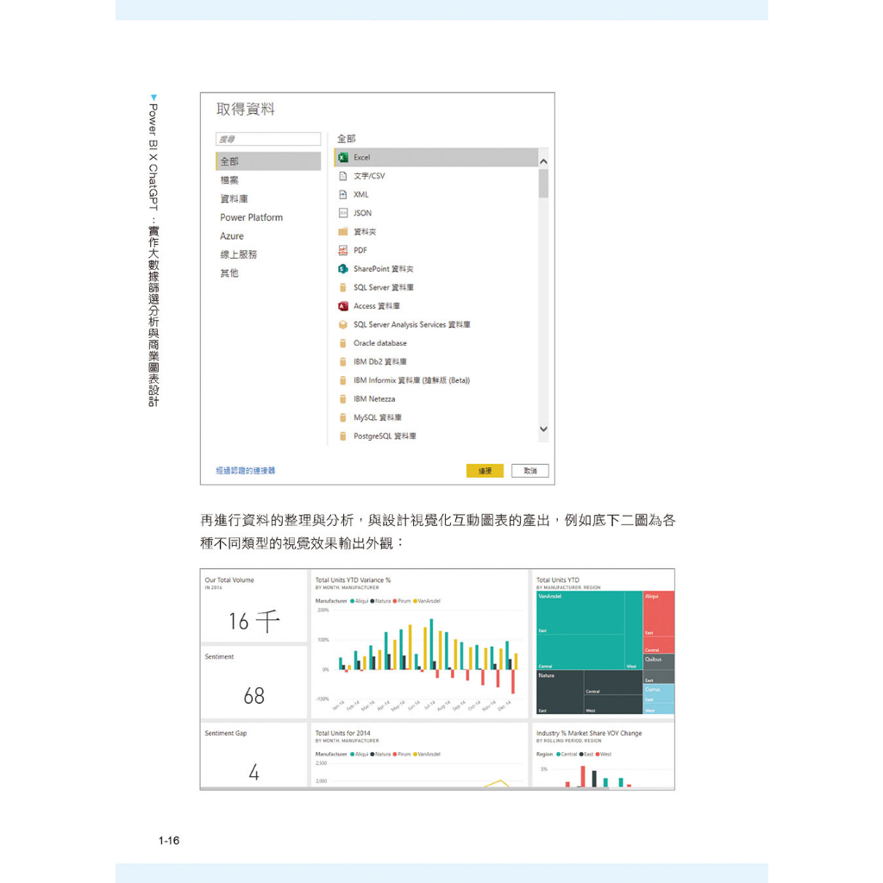Click the scroll-down arrow of connector list
This screenshot has height=883, width=883.
pos(543,429)
